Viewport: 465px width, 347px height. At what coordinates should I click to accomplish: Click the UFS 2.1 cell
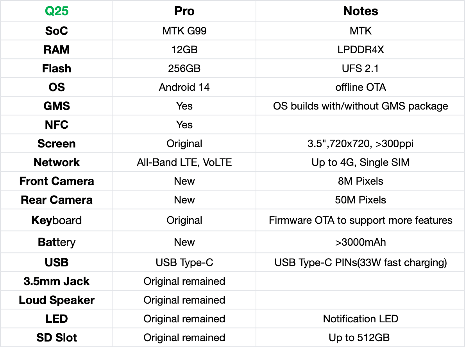click(x=360, y=68)
